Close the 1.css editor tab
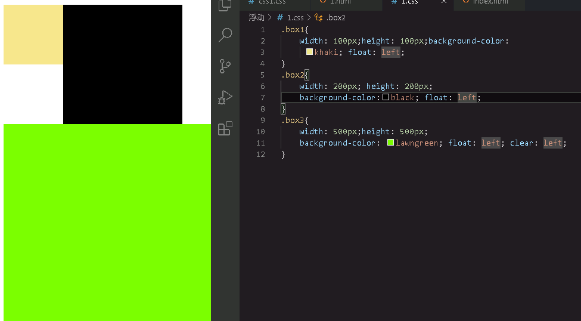The image size is (581, 321). pyautogui.click(x=443, y=2)
